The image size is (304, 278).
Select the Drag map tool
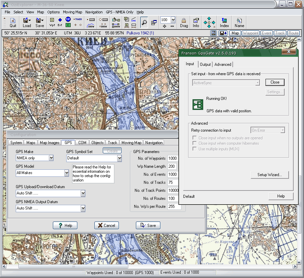pos(184,22)
